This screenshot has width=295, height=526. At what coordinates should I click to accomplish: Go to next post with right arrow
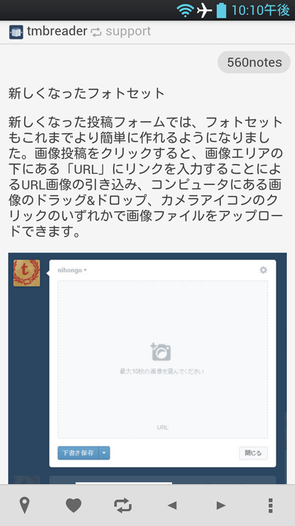tap(221, 505)
